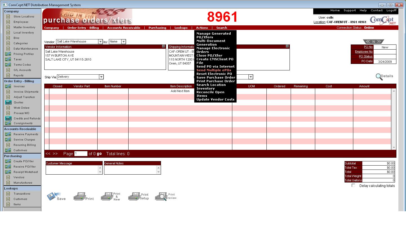Open Print Setup printer icon

[x=134, y=196]
